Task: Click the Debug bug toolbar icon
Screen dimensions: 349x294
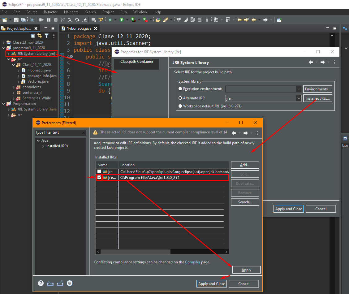Action: click(110, 20)
